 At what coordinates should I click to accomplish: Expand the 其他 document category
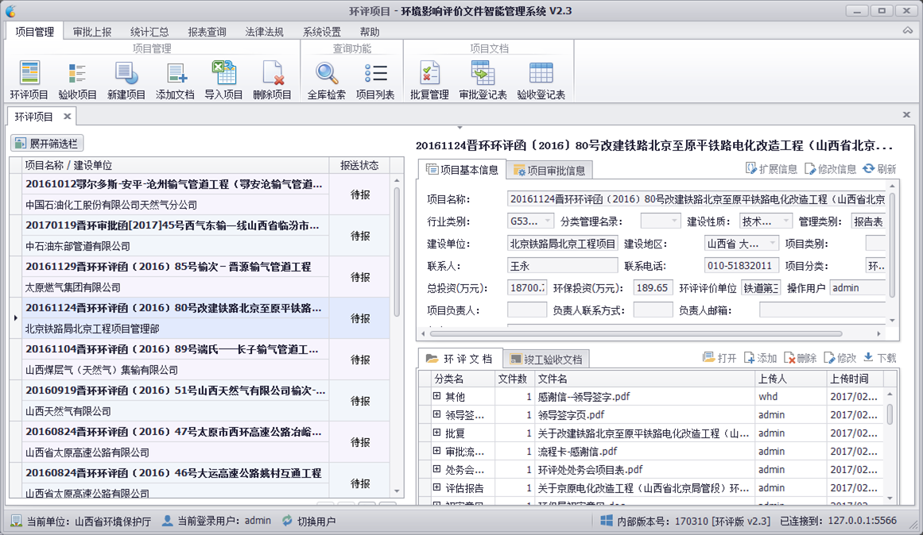coord(436,396)
